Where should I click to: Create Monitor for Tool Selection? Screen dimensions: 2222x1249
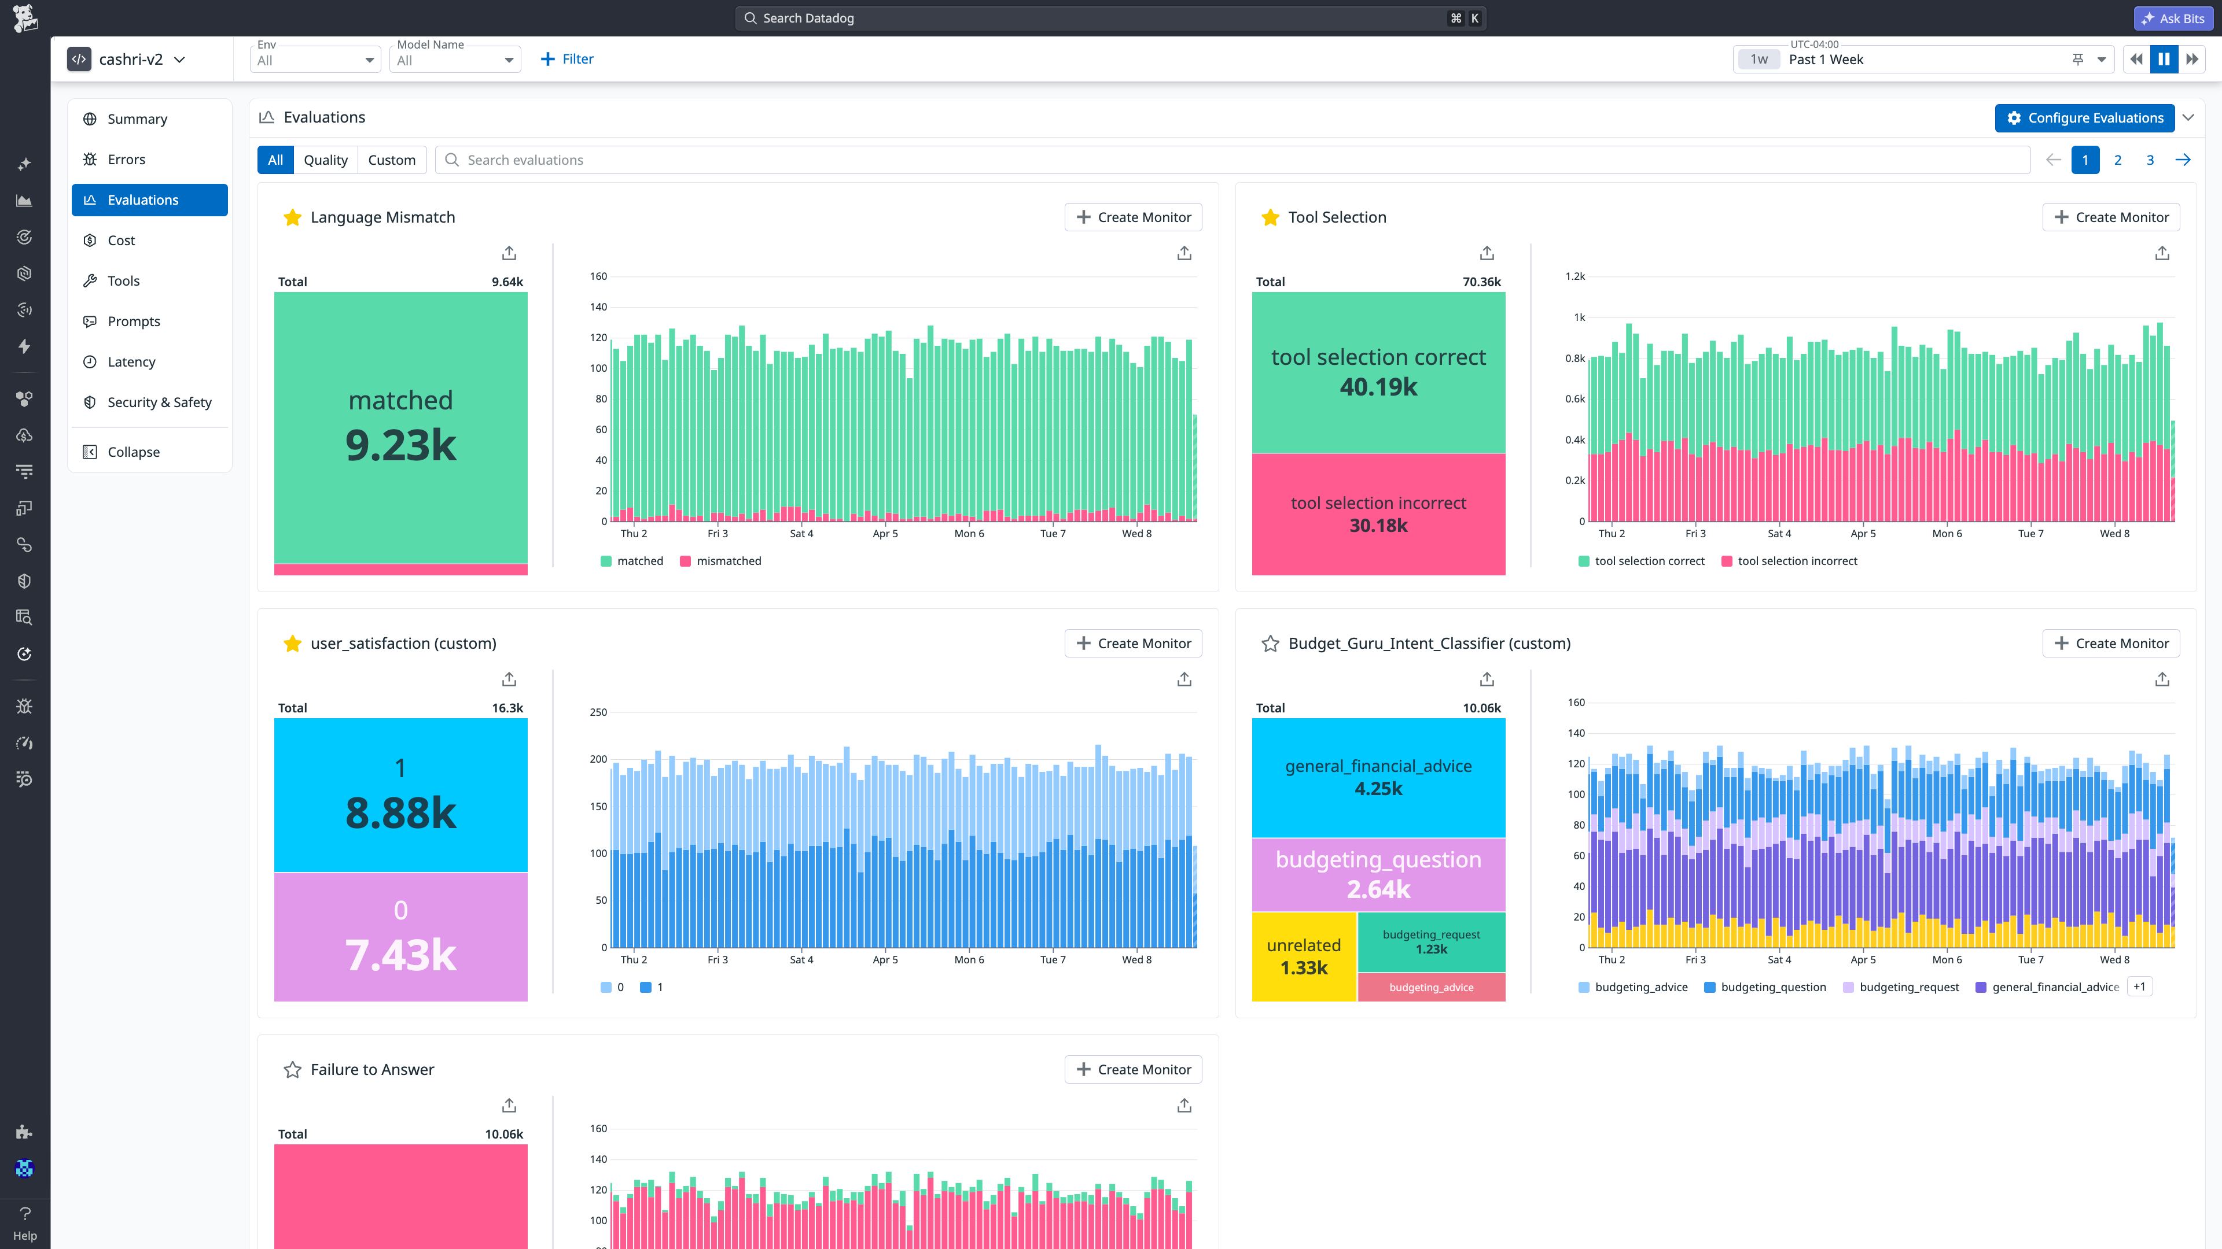coord(2111,217)
